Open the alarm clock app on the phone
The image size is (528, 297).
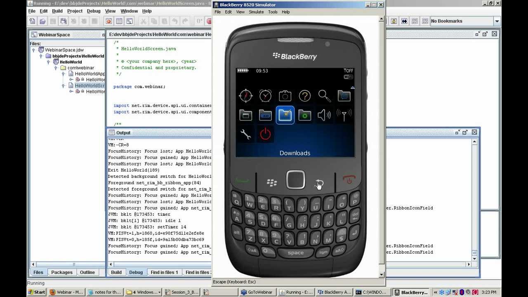265,96
